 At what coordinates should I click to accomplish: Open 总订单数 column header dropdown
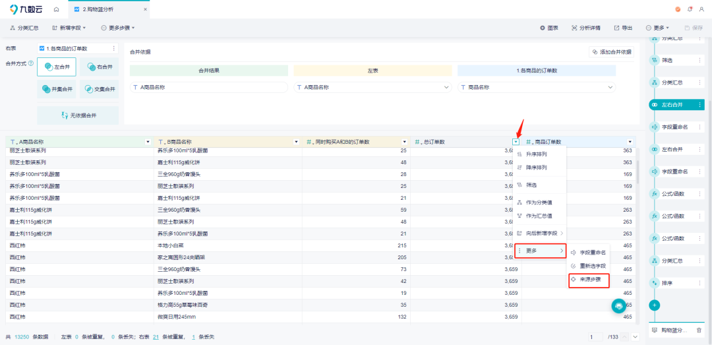[516, 142]
